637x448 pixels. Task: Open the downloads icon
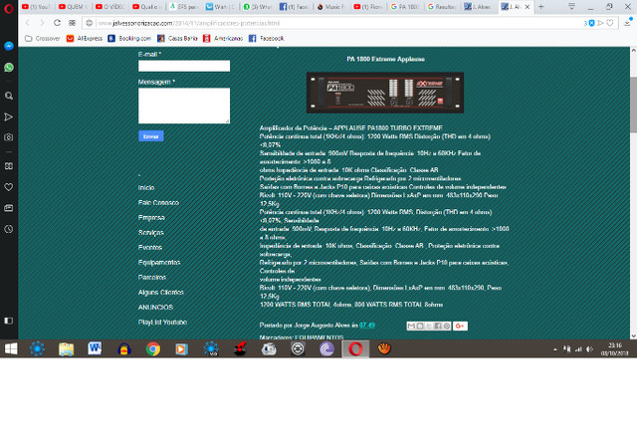pyautogui.click(x=628, y=23)
